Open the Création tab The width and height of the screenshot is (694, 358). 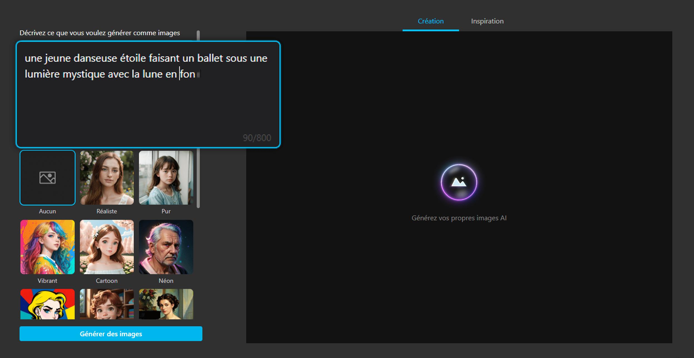(x=431, y=21)
